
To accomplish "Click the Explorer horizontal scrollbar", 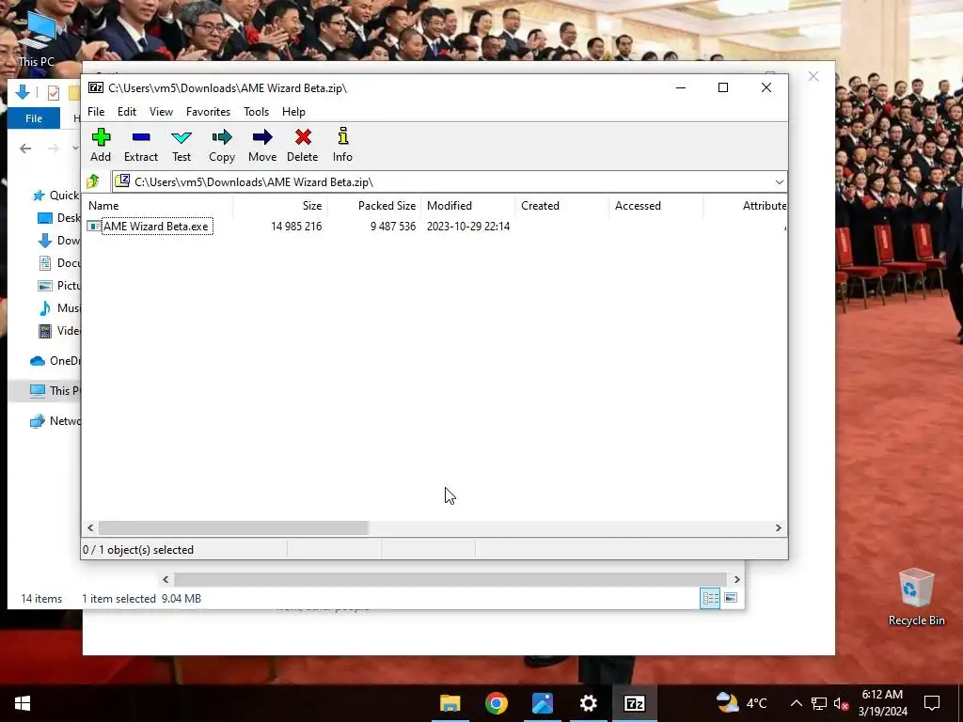I will (450, 579).
